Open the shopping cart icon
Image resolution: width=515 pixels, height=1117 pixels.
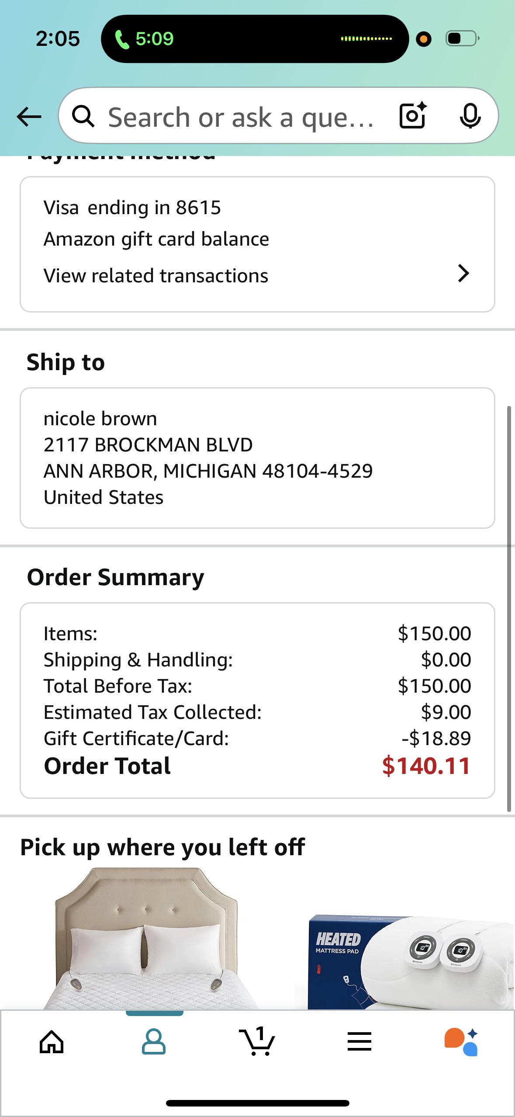[x=257, y=1041]
